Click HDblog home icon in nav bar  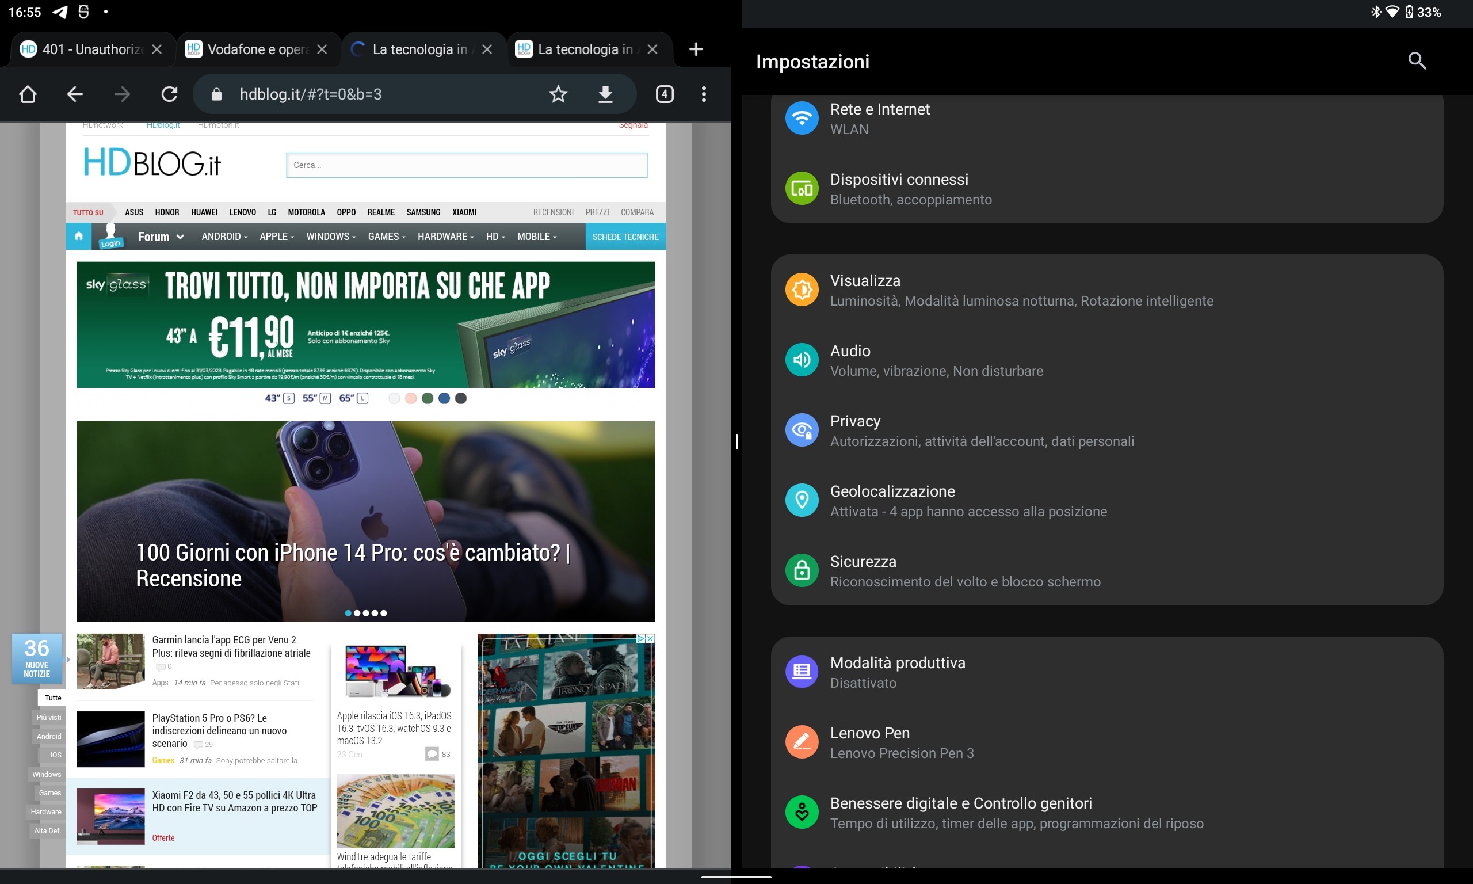pos(79,237)
